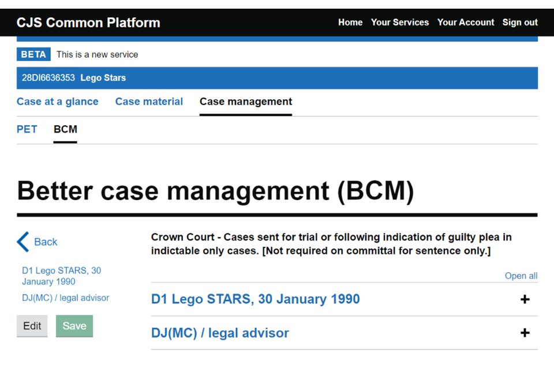Viewport: 554px width, 369px height.
Task: Sign out of the platform
Action: pos(520,22)
